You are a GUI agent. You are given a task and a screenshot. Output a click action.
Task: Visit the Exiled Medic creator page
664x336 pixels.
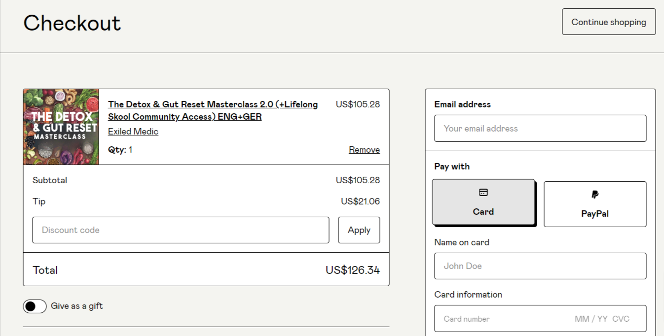[x=133, y=131]
